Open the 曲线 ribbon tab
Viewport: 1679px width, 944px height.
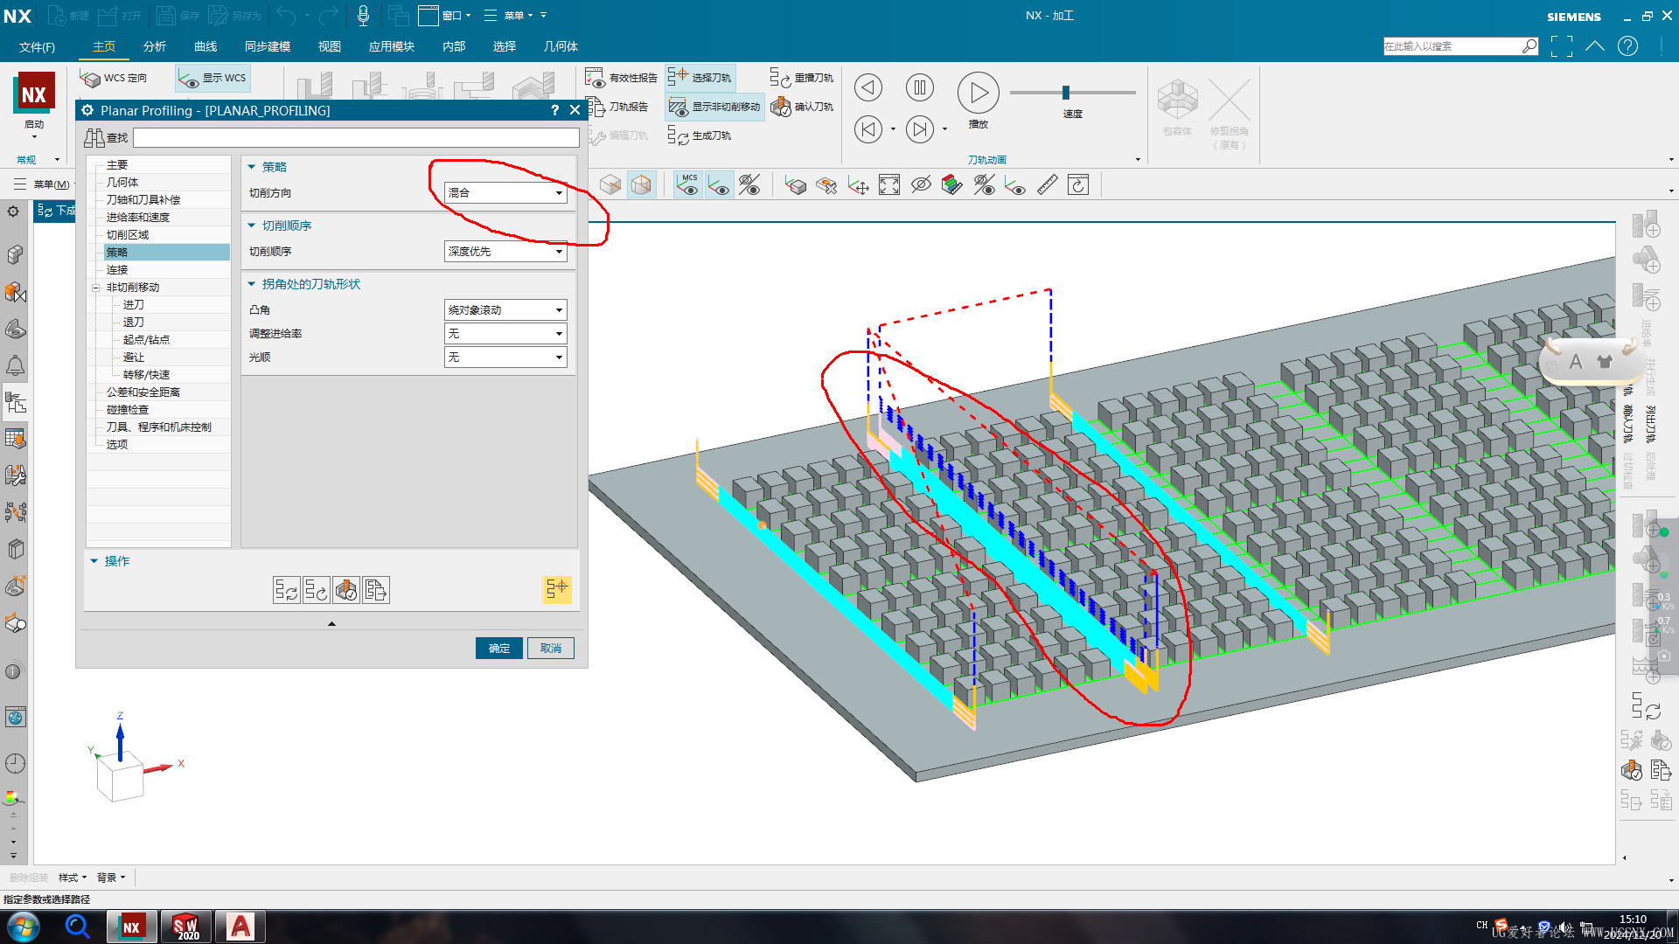(206, 46)
